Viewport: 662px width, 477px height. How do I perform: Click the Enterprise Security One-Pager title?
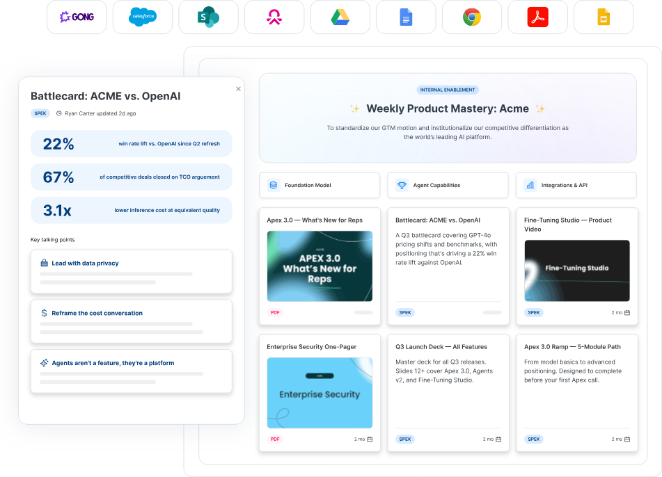(312, 347)
